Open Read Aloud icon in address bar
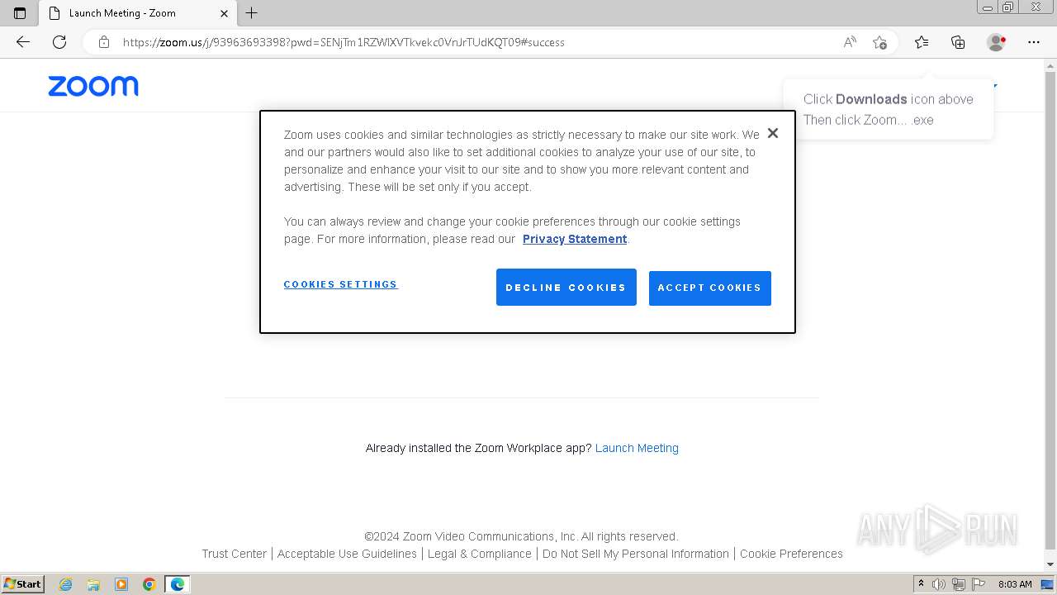Screen dimensions: 1057x595 pyautogui.click(x=850, y=42)
